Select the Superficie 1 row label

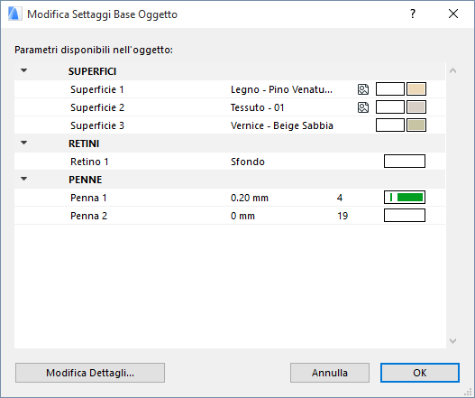97,89
